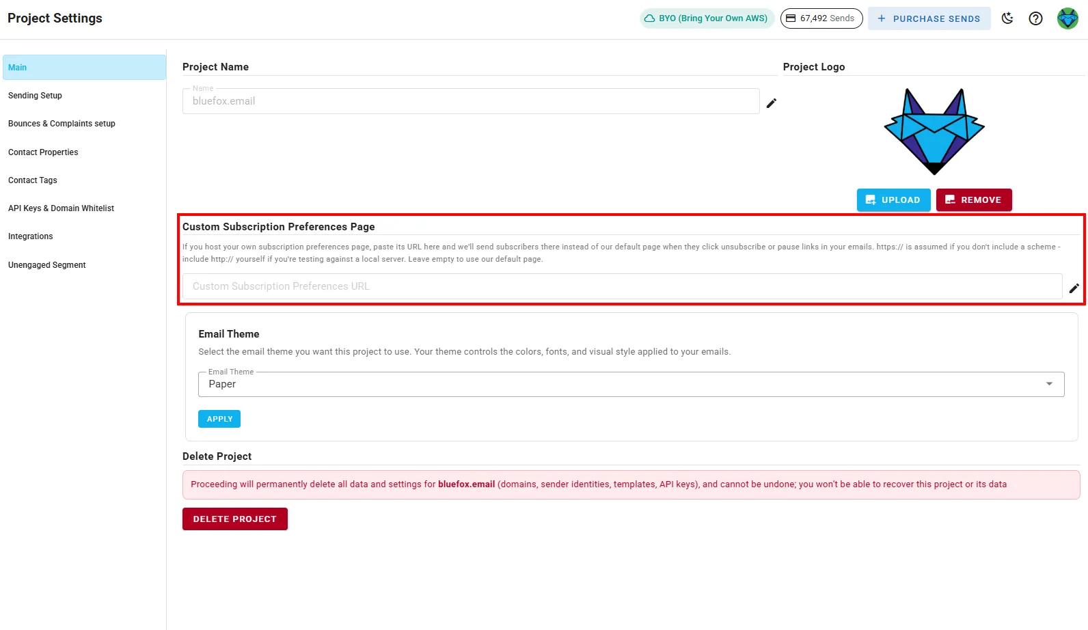Viewport: 1088px width, 630px height.
Task: Remove the project logo
Action: coord(974,200)
